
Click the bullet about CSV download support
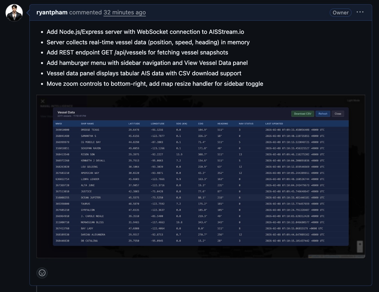point(144,73)
